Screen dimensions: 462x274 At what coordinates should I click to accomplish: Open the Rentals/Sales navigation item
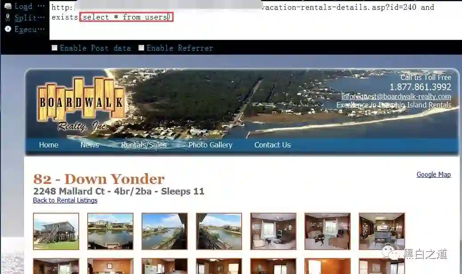(144, 145)
